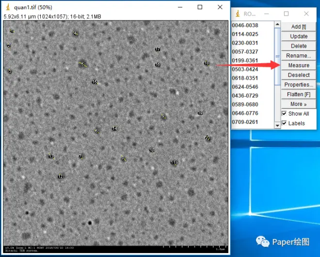Click ROI label 9 on the image
Viewport: 320px width, 257px height.
(x=163, y=116)
